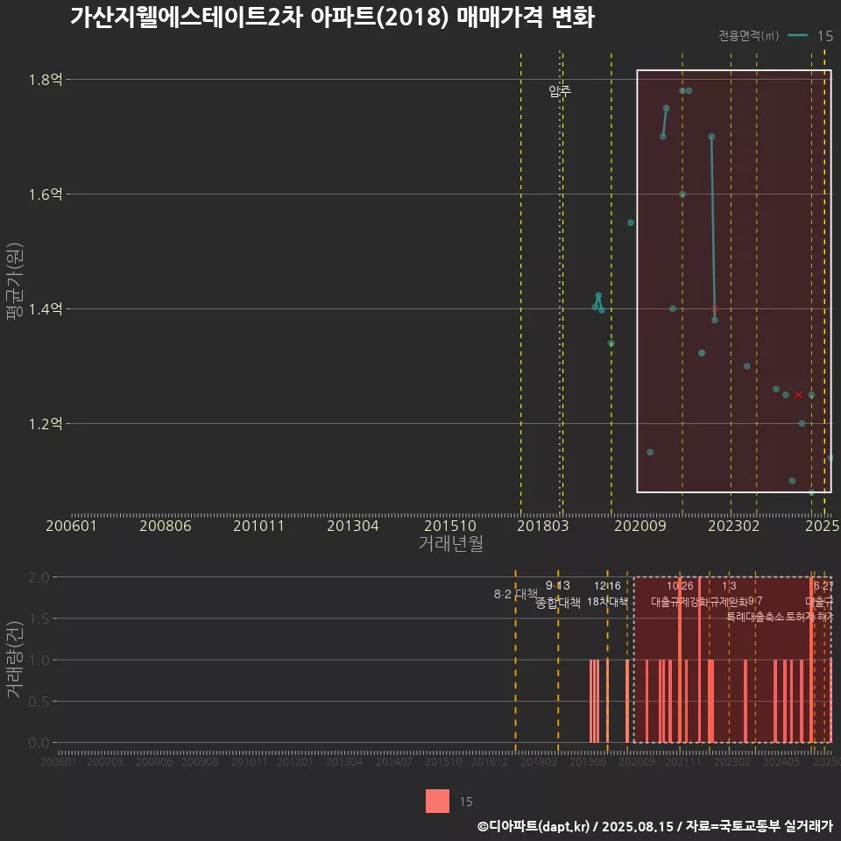This screenshot has width=841, height=841.
Task: Click the chart title '가산지웰에스테이트2차 아파트(2018) 매매가격 변화'
Action: tap(333, 18)
